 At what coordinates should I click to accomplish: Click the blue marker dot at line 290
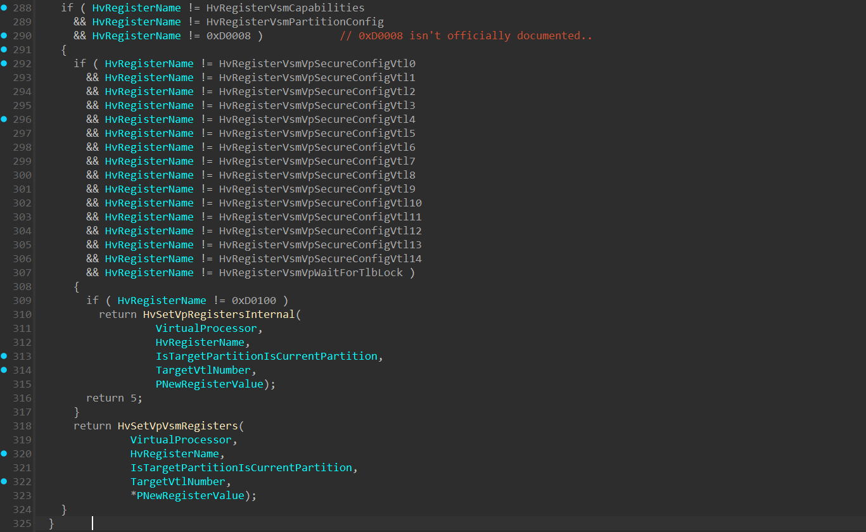[4, 35]
